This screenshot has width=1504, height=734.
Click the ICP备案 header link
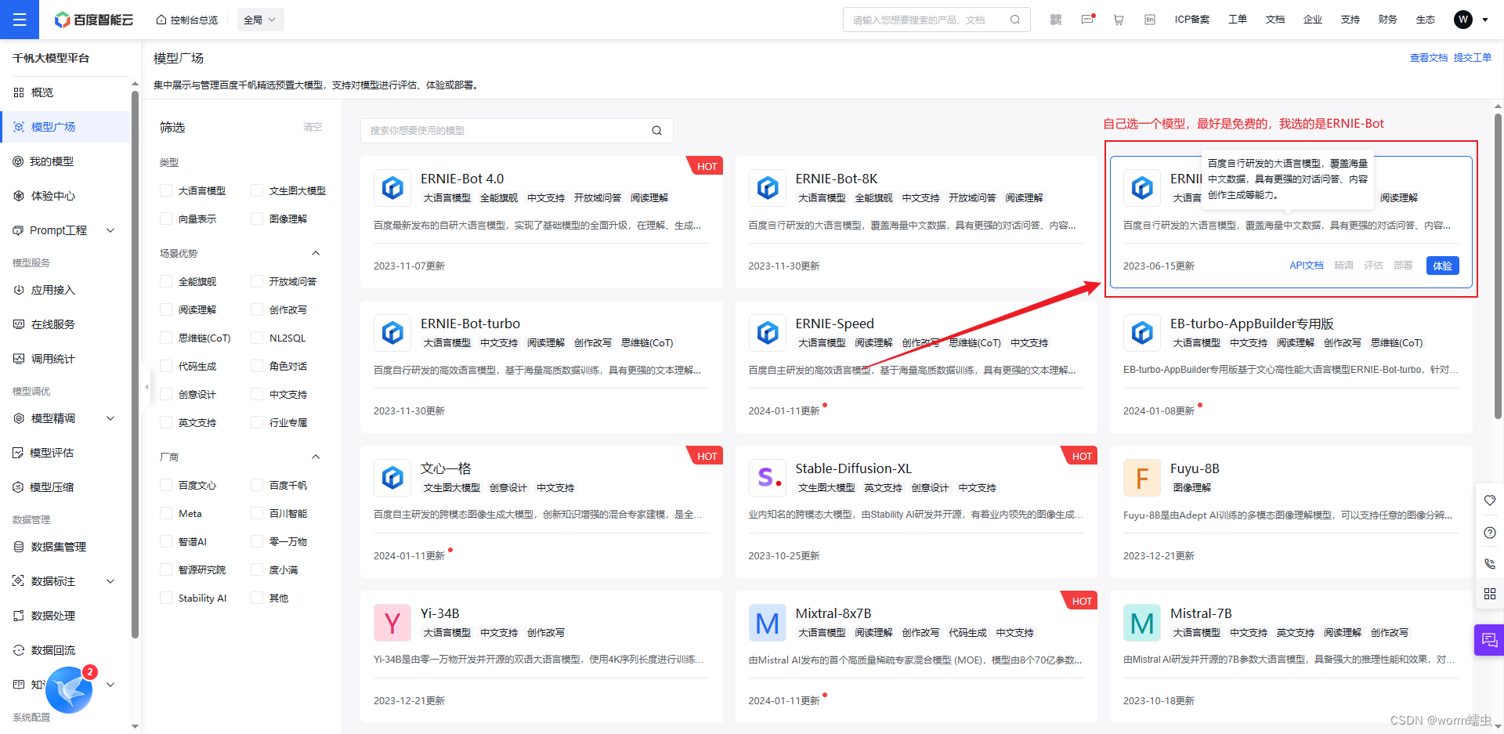(1191, 20)
